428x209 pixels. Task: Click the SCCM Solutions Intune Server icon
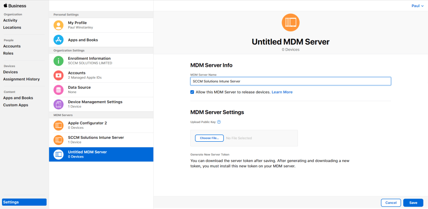59,140
